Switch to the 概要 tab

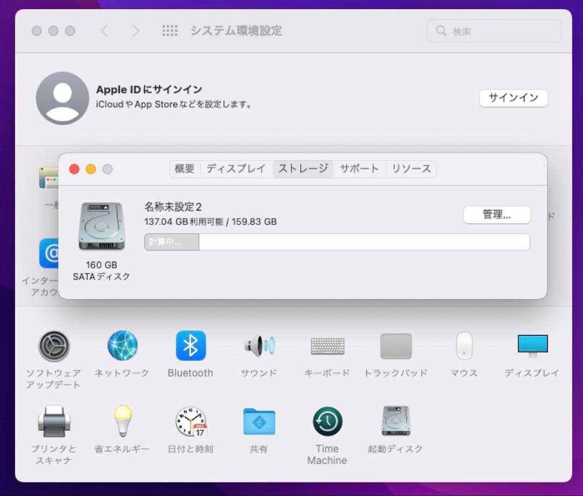[185, 169]
